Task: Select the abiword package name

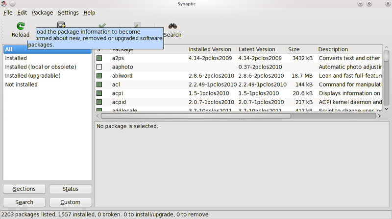Action: pyautogui.click(x=122, y=76)
